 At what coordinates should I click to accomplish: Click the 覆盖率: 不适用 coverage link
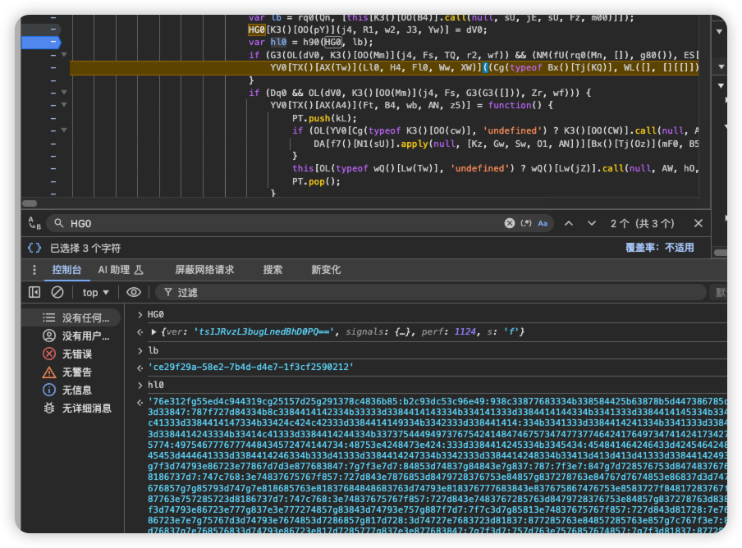tap(659, 248)
